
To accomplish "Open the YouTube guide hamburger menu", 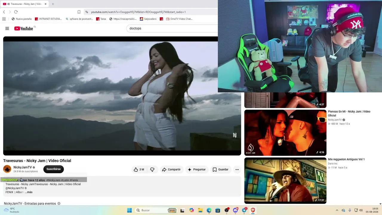I will (7, 28).
